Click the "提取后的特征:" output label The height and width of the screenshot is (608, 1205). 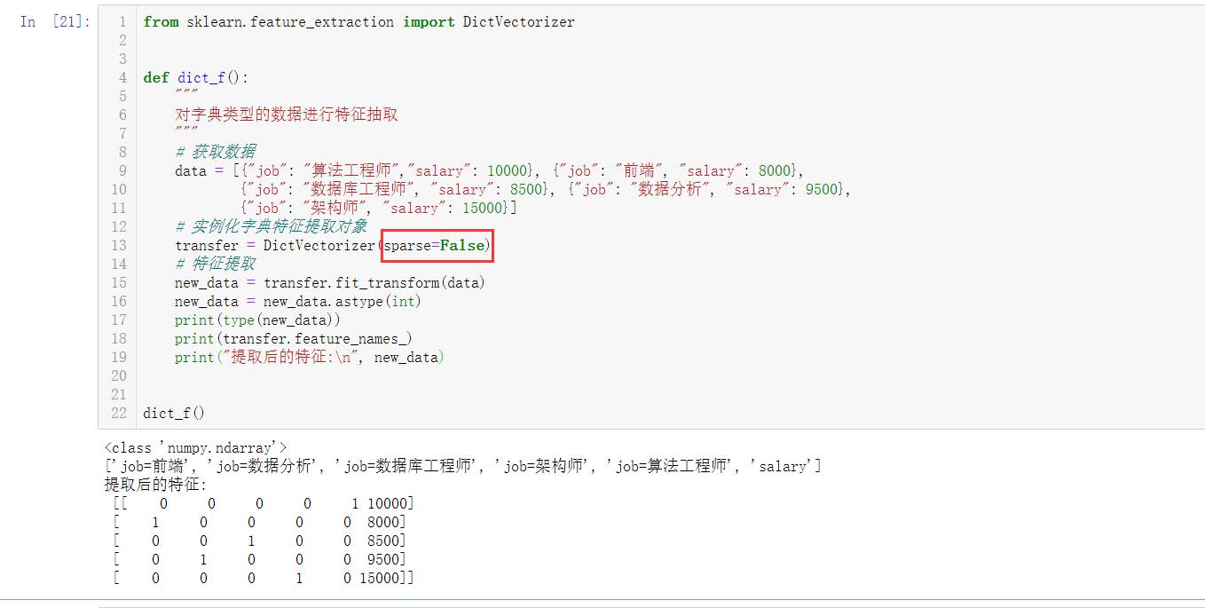coord(155,485)
